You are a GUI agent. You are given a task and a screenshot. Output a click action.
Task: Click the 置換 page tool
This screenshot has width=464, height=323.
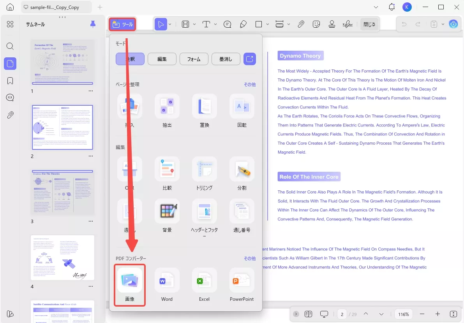coord(205,111)
